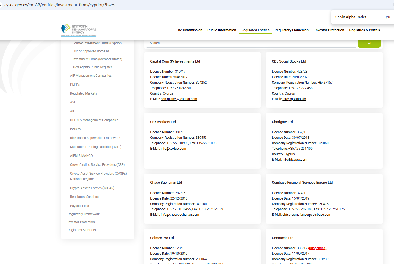Screen dimensions: 394x264
Task: Open compliance@capital.com email link
Action: [x=179, y=99]
